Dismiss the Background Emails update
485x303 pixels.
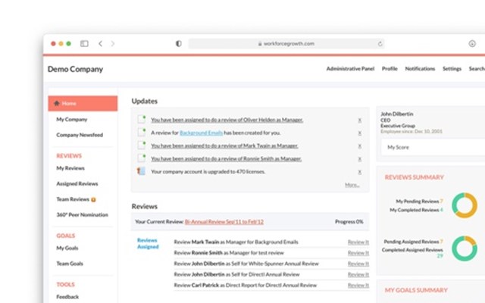(359, 133)
